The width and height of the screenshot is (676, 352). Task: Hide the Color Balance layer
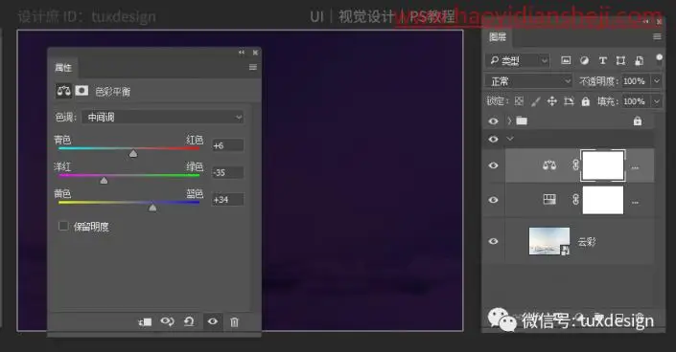click(493, 165)
